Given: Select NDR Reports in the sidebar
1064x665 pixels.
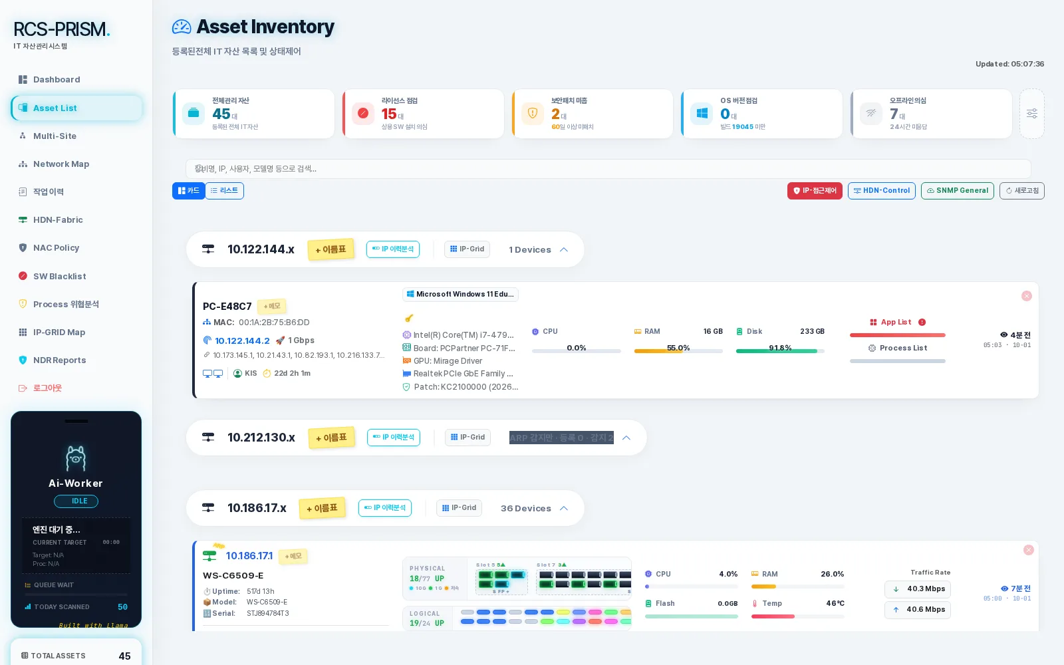Looking at the screenshot, I should coord(76,360).
